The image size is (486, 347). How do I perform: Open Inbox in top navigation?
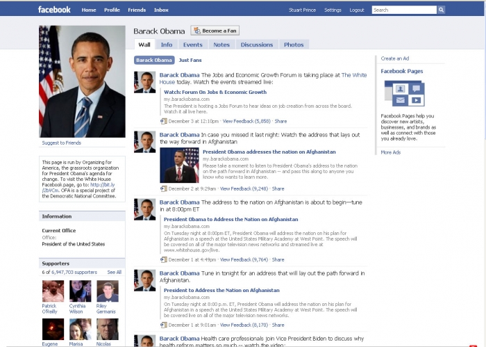pos(161,10)
